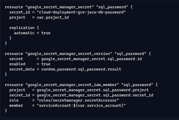This screenshot has height=120, width=179.
Task: Click google_secret_manager_secret.sql_password.secret_id reference
Action: point(95,95)
